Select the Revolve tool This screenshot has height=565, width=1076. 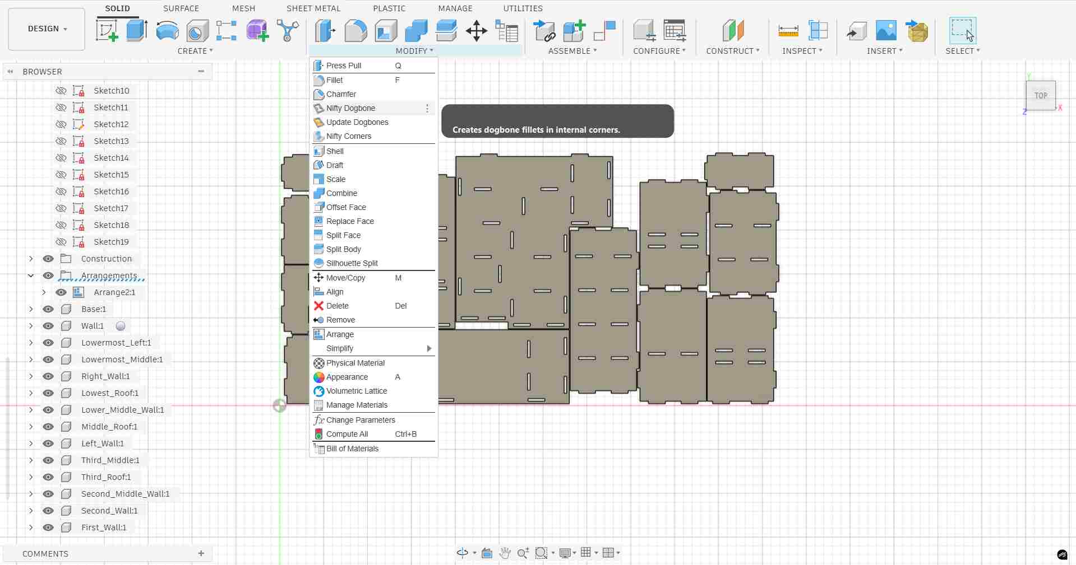click(167, 31)
